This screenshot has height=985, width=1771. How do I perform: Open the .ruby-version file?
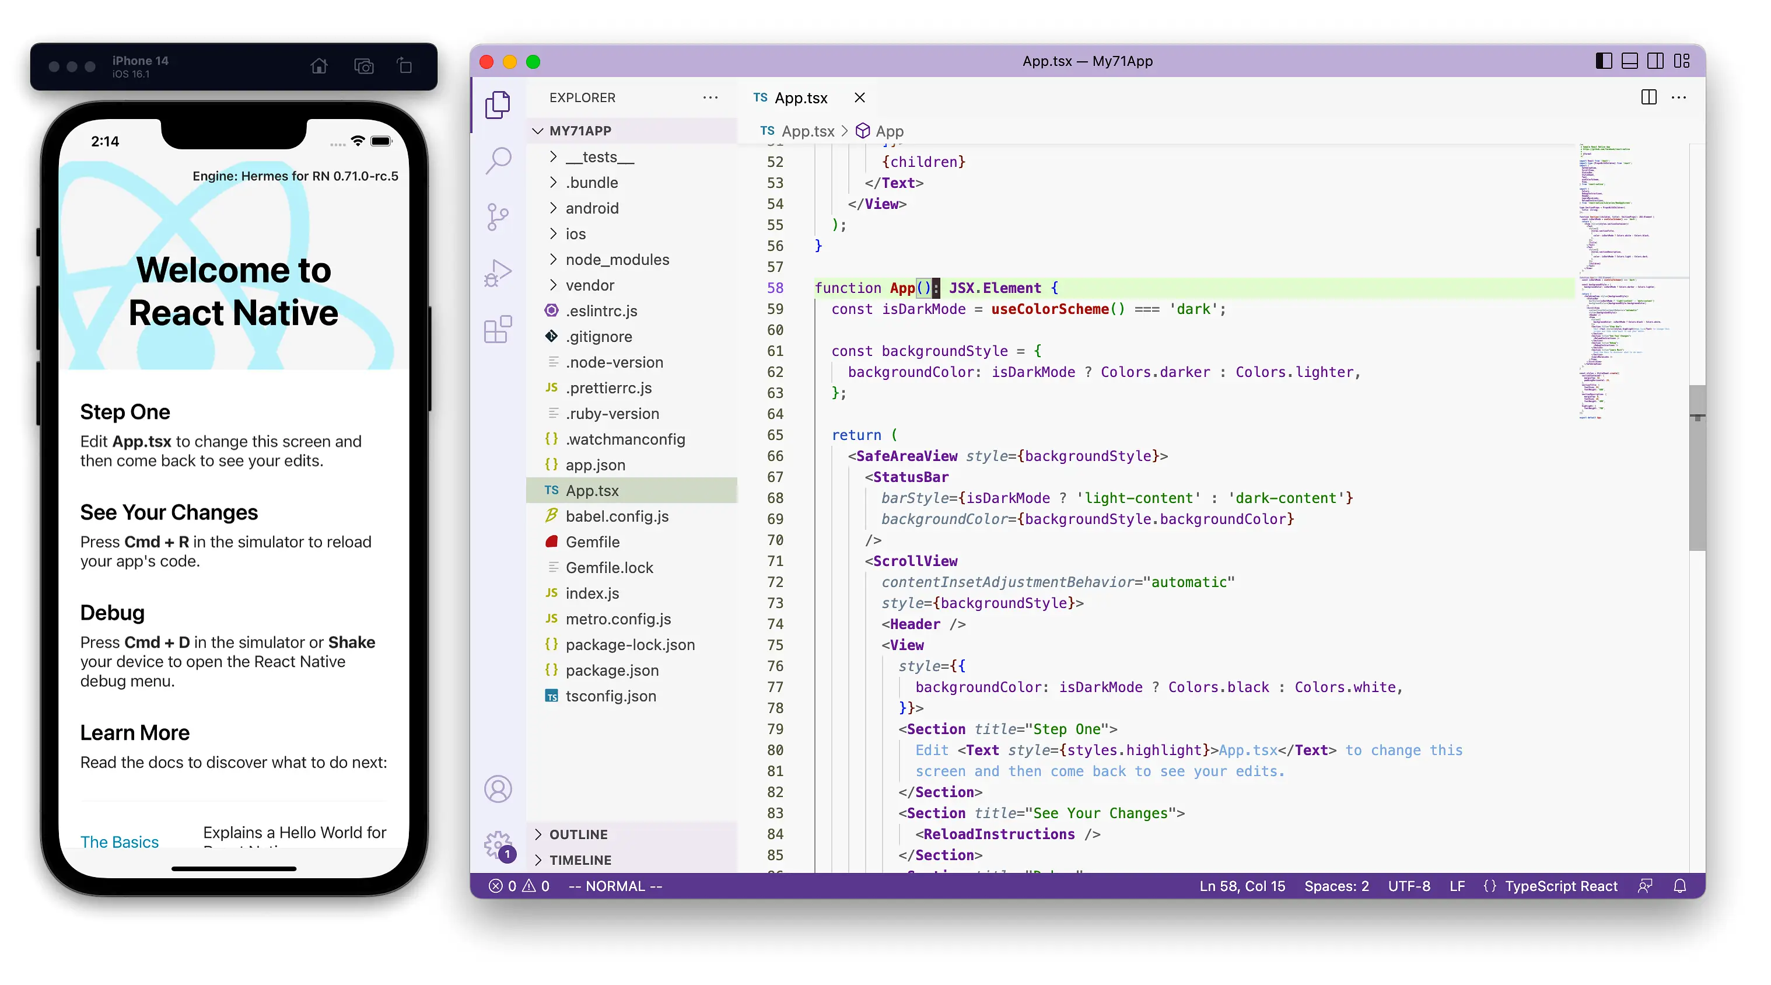click(x=631, y=413)
